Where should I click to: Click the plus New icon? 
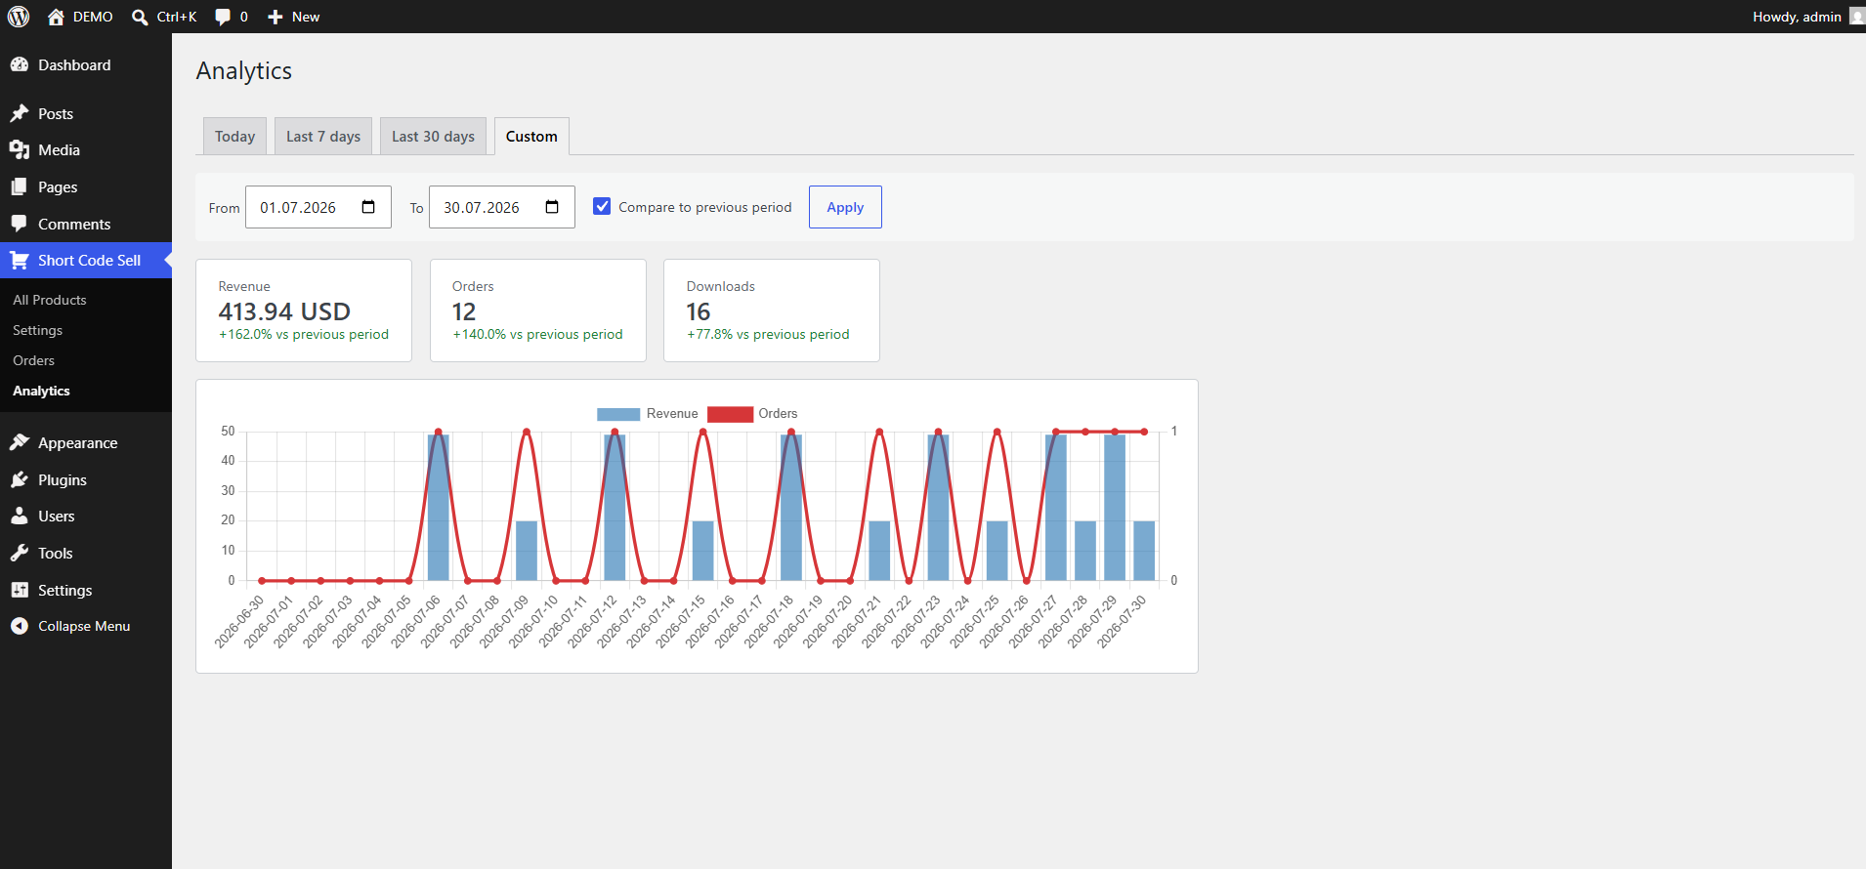coord(276,17)
